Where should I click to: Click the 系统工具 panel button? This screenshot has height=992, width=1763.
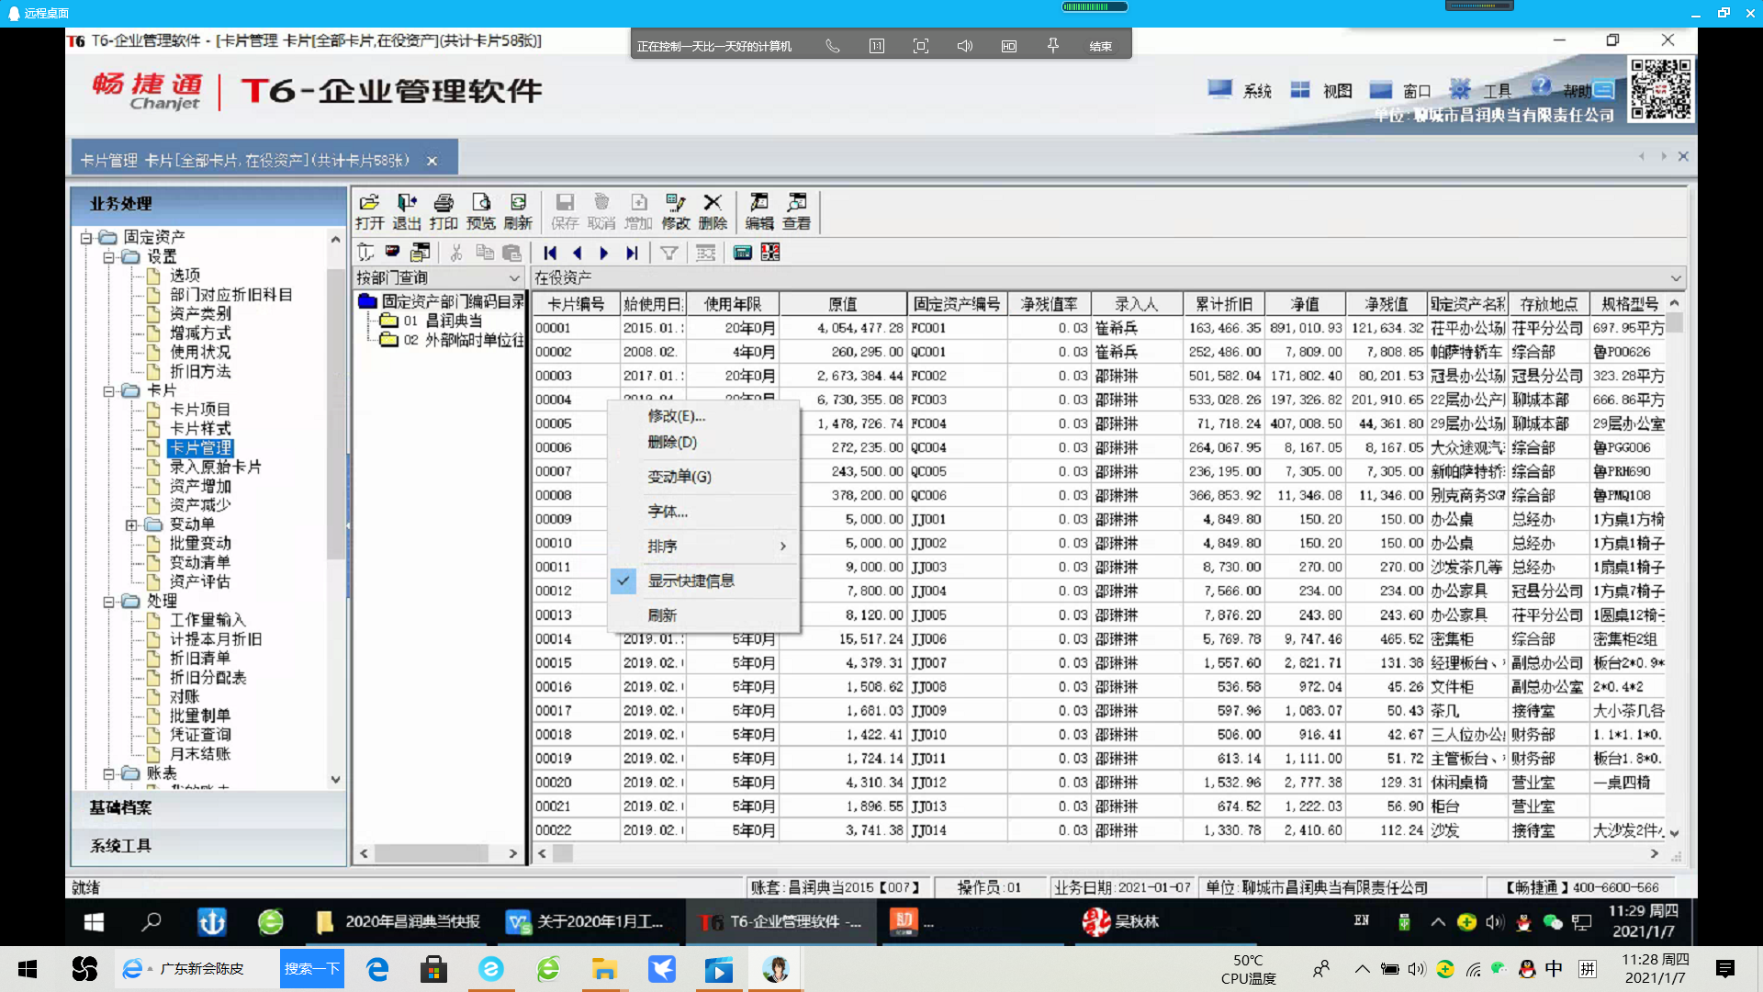(209, 846)
